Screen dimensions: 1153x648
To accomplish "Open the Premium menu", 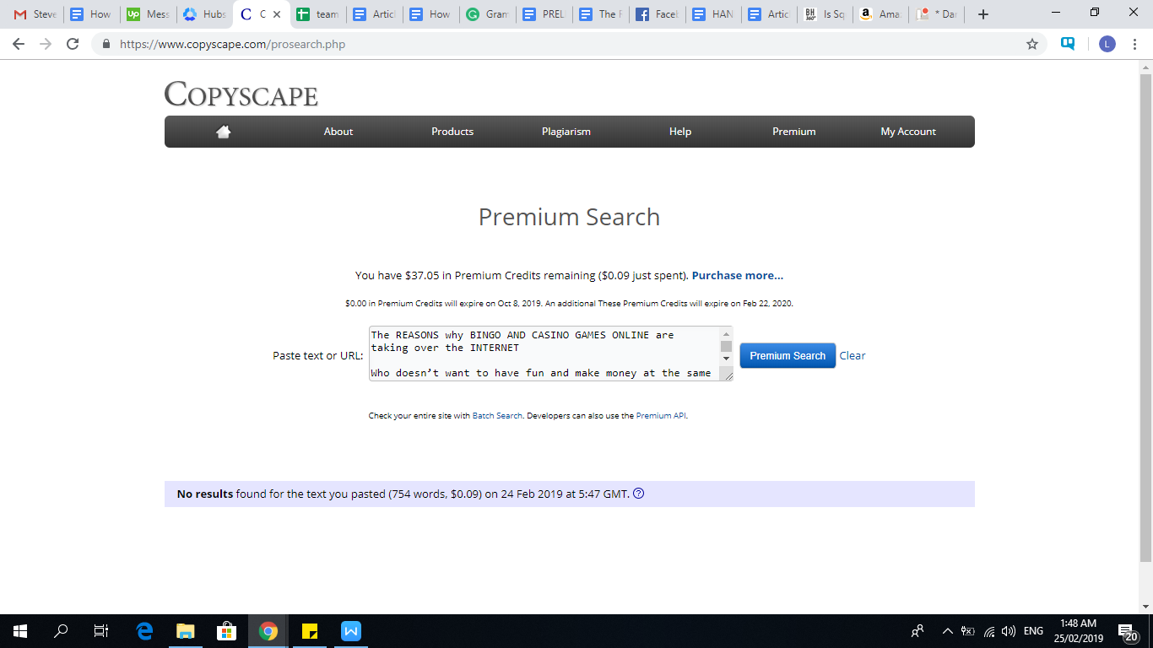I will 794,132.
